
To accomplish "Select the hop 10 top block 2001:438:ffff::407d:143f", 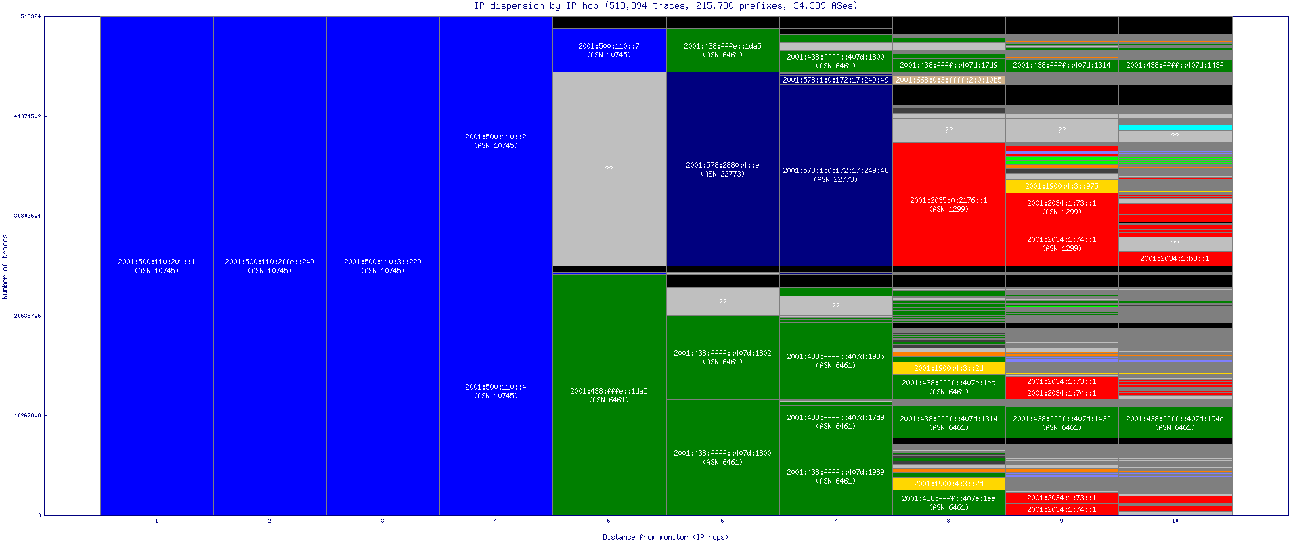I will pyautogui.click(x=1175, y=66).
